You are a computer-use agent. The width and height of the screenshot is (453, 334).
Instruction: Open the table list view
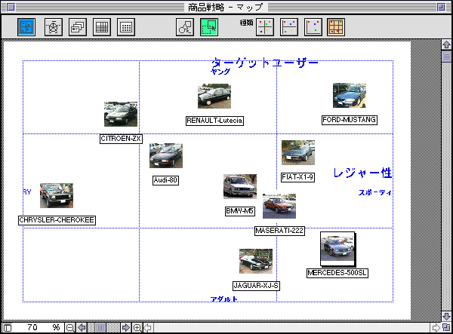102,27
